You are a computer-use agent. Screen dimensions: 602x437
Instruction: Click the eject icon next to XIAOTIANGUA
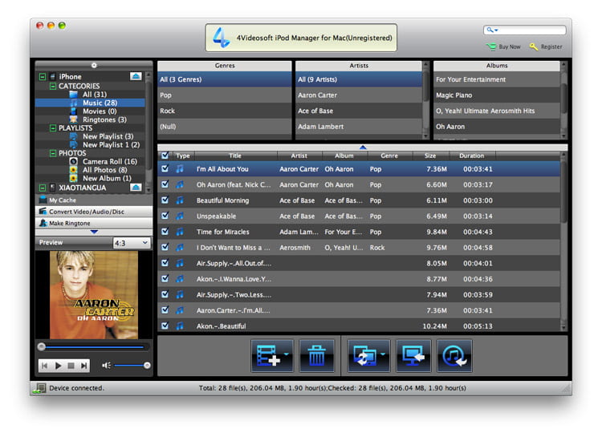point(136,188)
